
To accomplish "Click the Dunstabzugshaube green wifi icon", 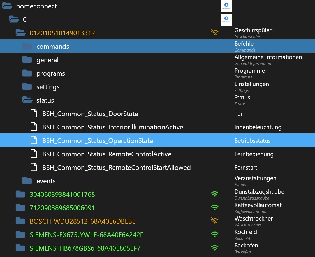I will click(214, 194).
